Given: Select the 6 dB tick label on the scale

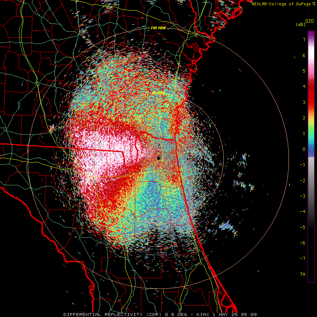Looking at the screenshot, I should tap(304, 55).
